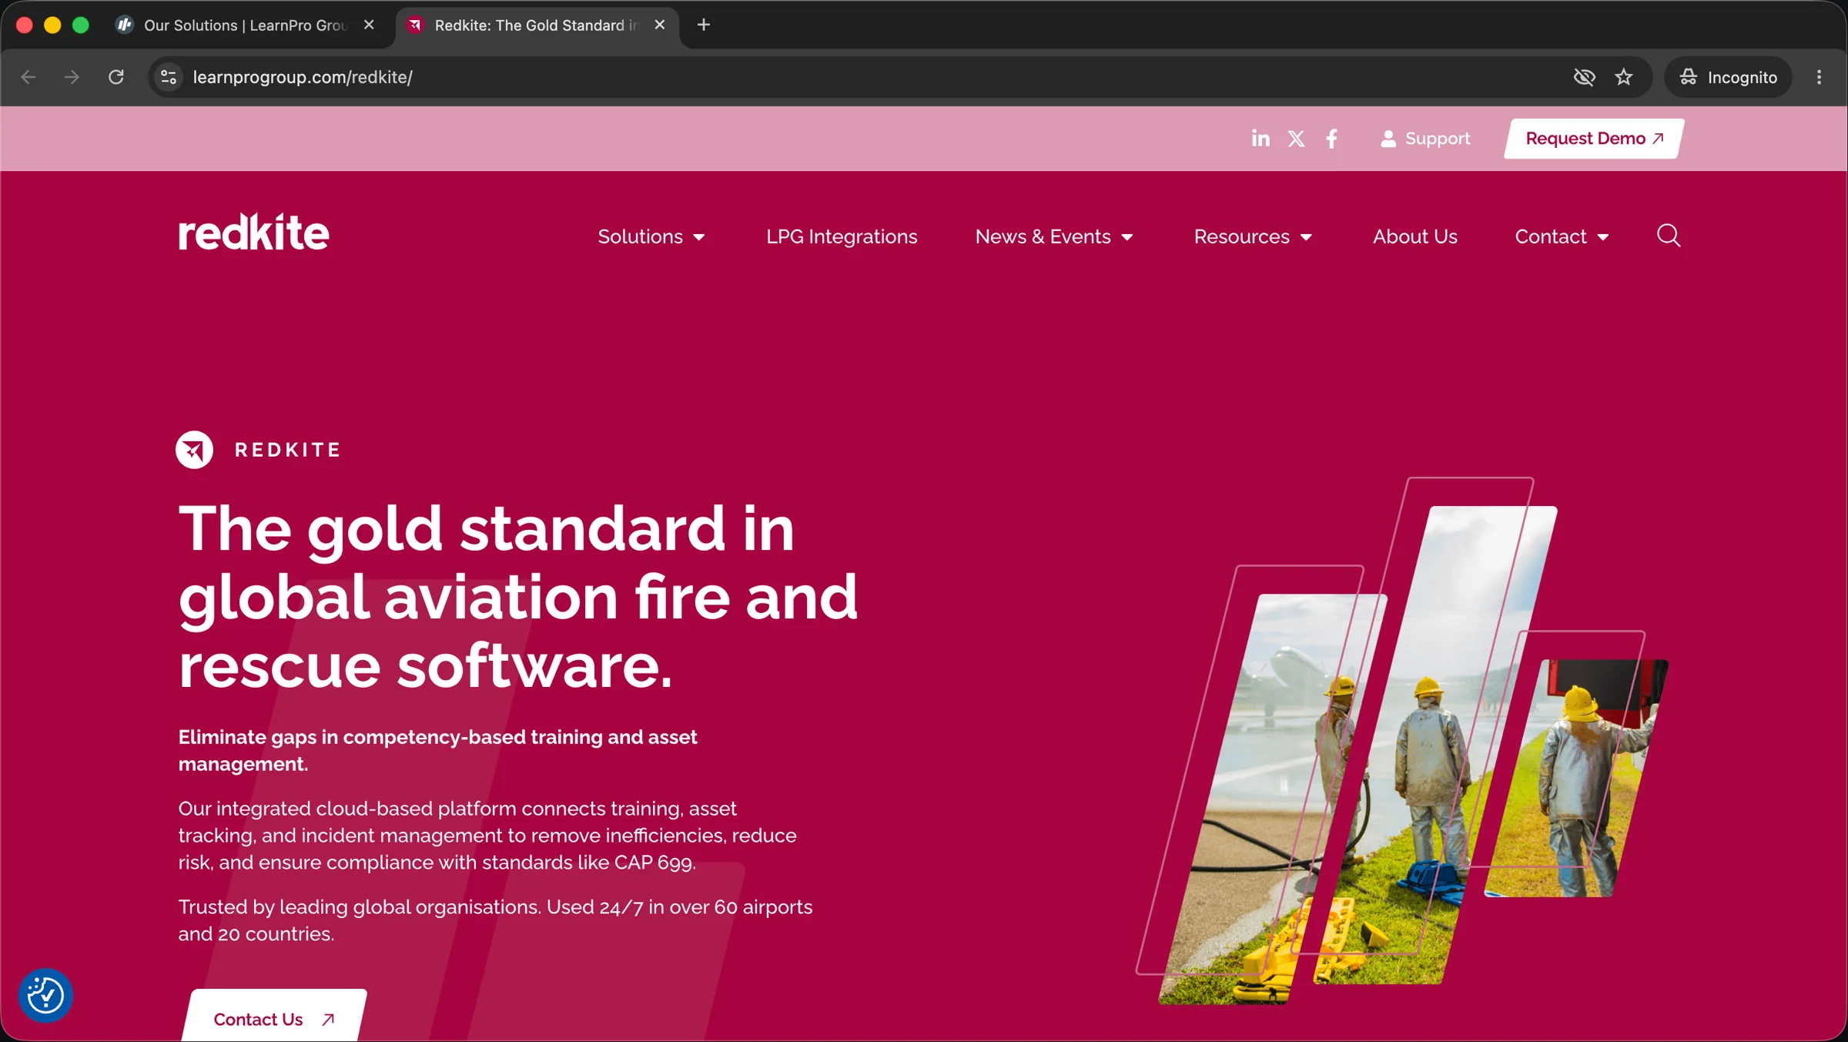Screen dimensions: 1848x1042
Task: Expand the Resources dropdown menu
Action: pos(1253,236)
